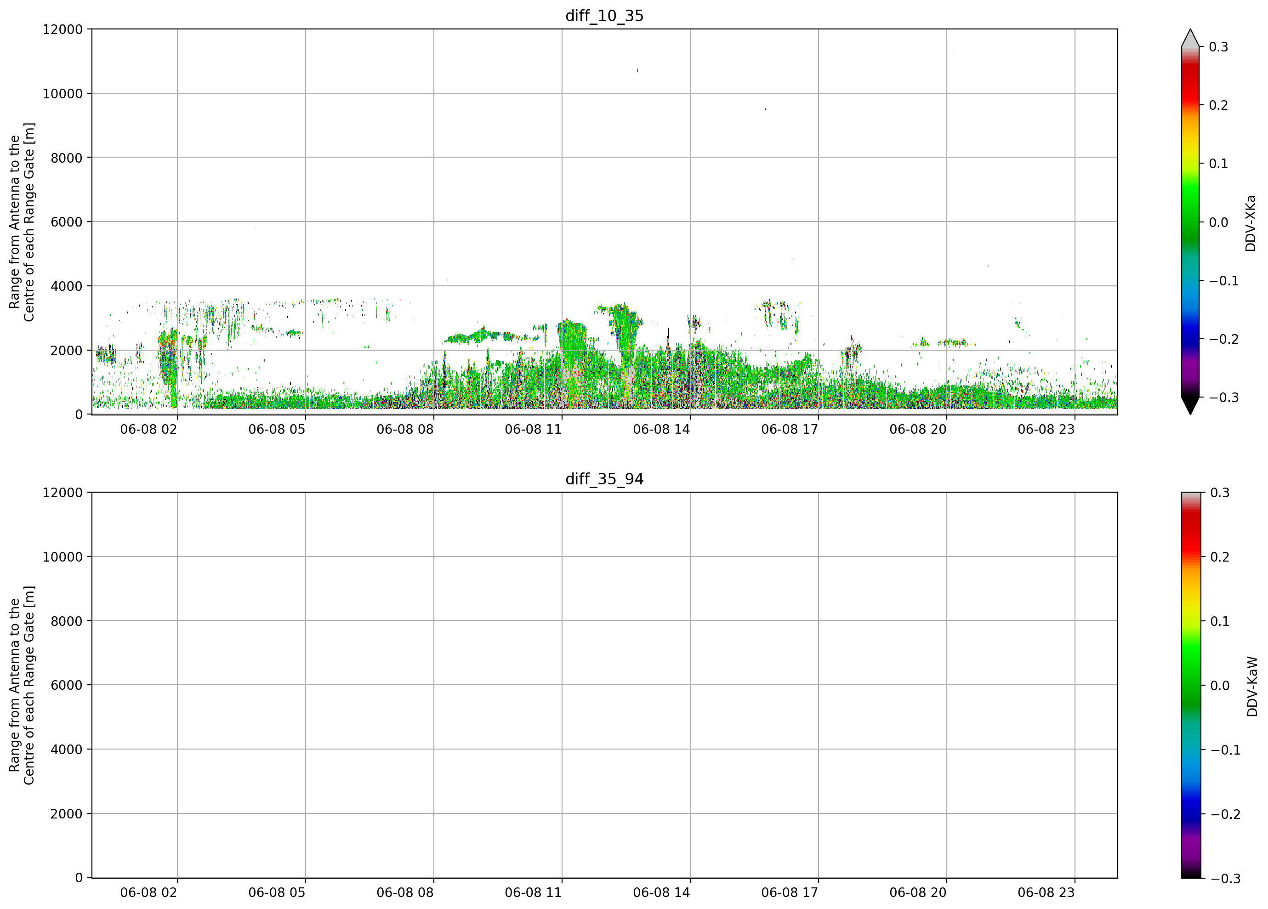Click the diff_10_35 plot title
This screenshot has width=1268, height=909.
click(x=604, y=16)
